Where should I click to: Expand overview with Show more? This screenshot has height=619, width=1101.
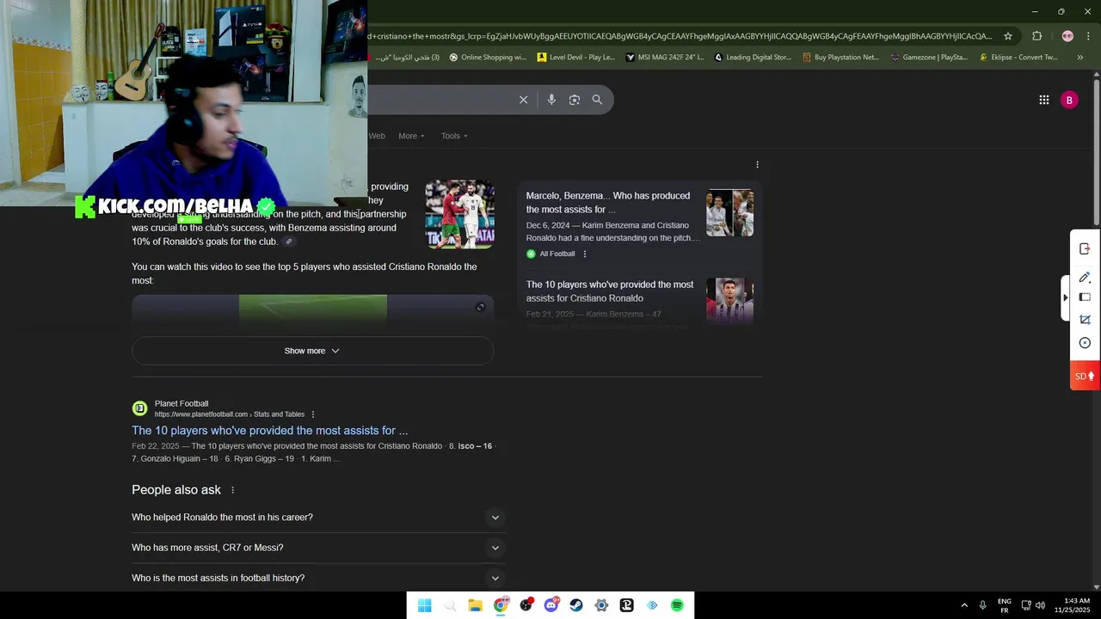tap(312, 351)
